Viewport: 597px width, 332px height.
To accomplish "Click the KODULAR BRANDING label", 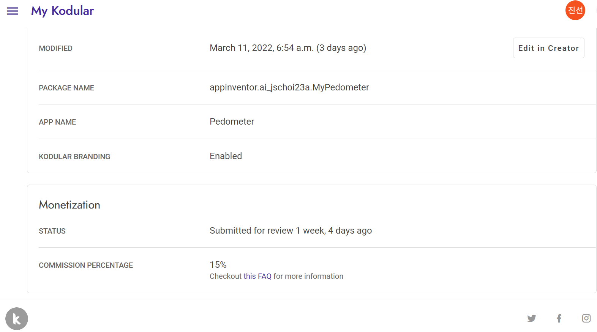I will coord(74,157).
